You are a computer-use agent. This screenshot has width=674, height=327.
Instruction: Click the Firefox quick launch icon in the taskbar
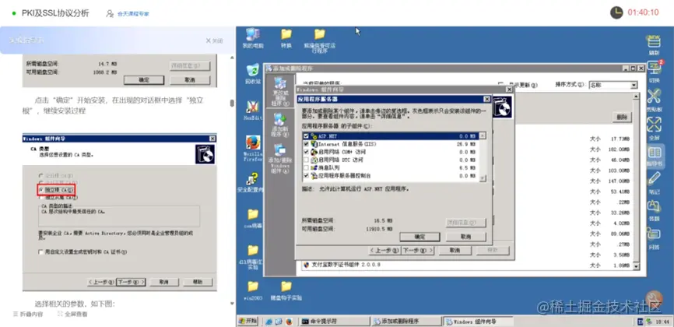289,322
